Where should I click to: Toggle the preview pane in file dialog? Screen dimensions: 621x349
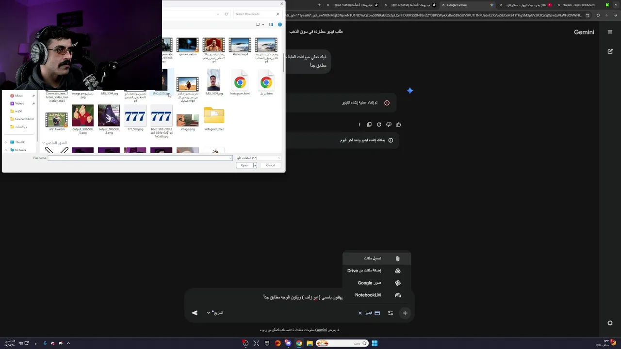(271, 24)
